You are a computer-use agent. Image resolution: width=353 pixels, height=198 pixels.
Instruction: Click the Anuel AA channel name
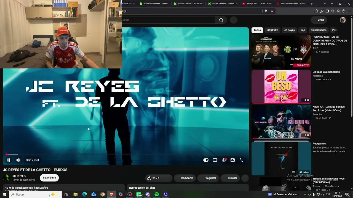[317, 114]
